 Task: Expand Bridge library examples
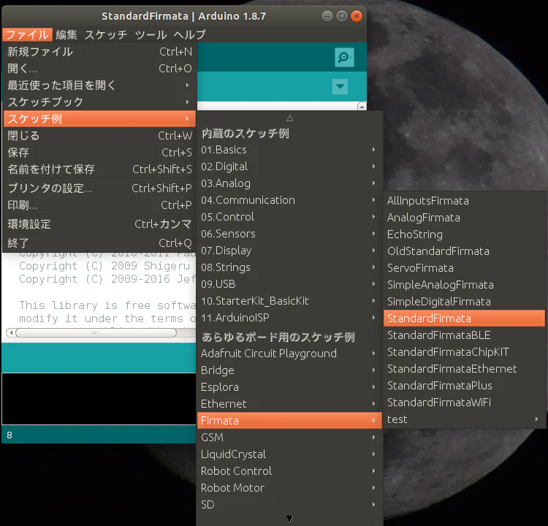click(289, 370)
